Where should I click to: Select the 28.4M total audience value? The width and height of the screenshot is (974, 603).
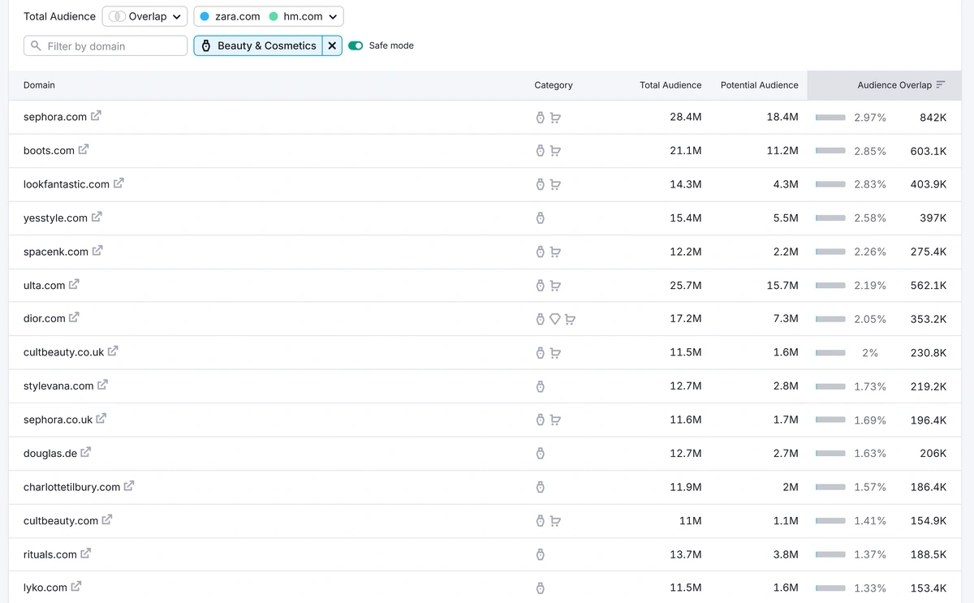[686, 118]
